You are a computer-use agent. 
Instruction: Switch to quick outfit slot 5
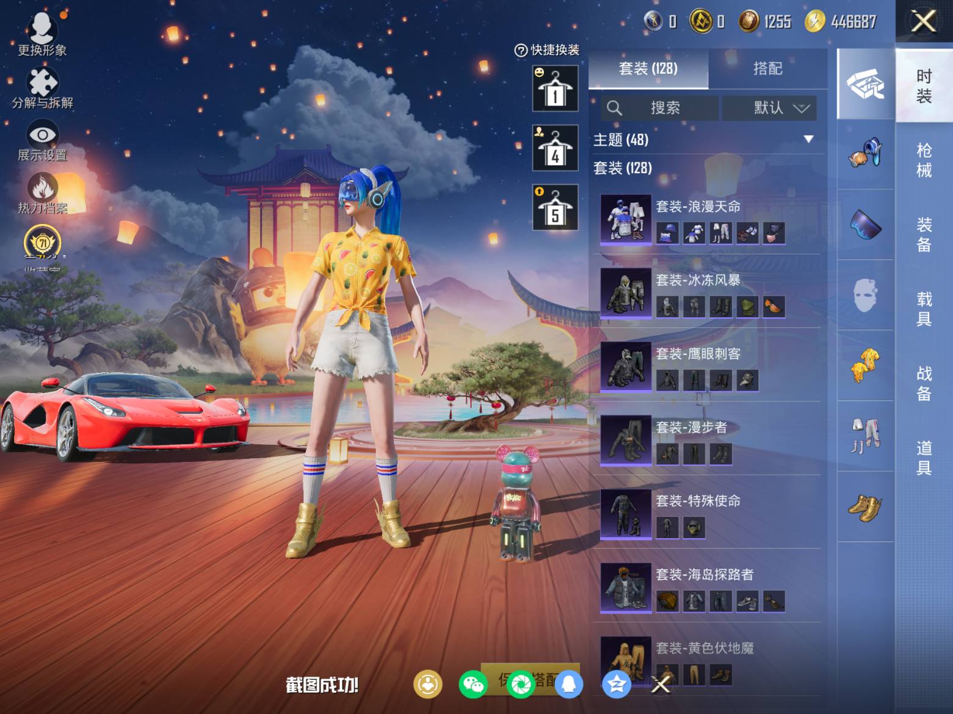(555, 207)
